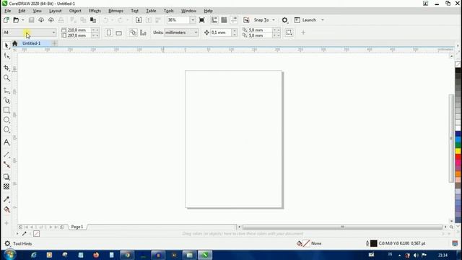The image size is (462, 260).
Task: Toggle Treat All Objects as Filled
Action: (x=289, y=32)
